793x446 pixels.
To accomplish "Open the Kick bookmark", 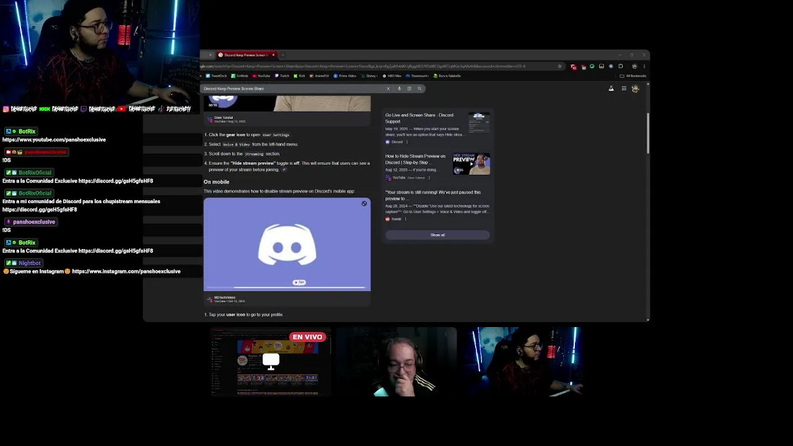I will tap(300, 76).
